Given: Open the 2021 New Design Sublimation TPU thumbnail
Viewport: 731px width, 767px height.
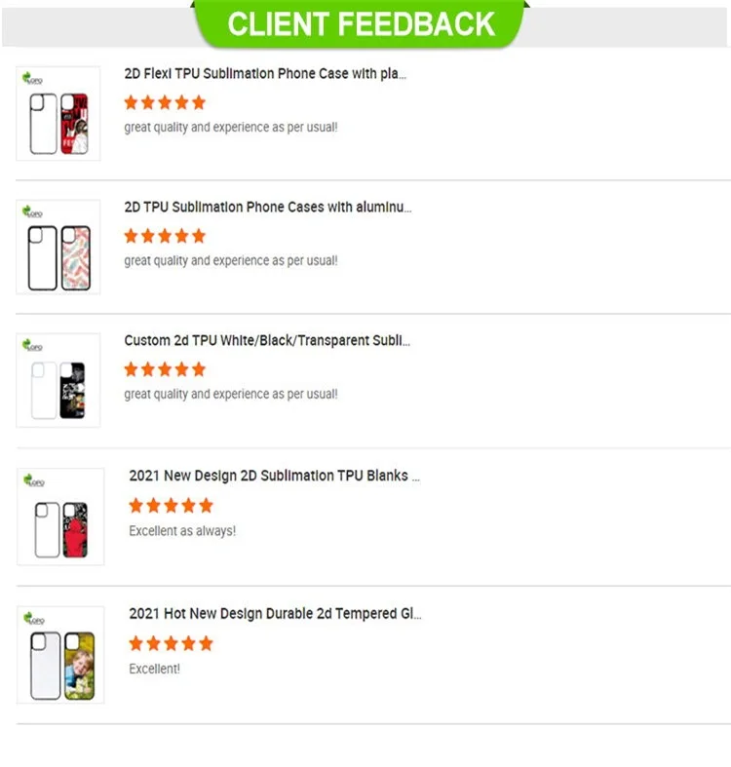Looking at the screenshot, I should (60, 517).
